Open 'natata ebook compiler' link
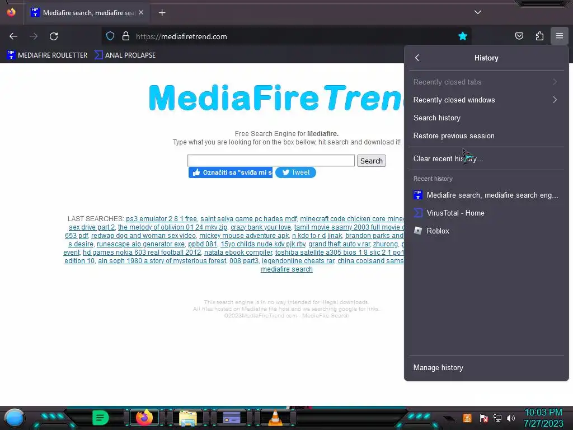 [x=238, y=253]
